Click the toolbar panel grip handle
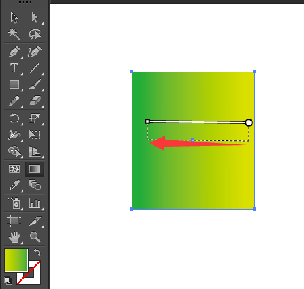 25,2
